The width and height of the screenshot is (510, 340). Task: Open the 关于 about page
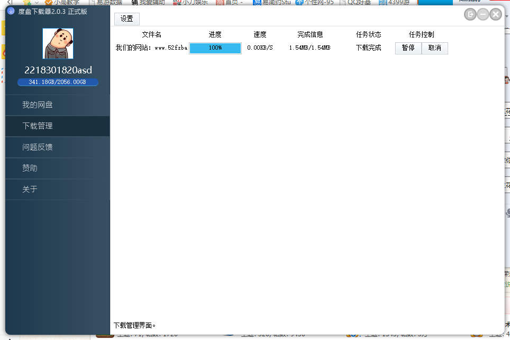58,189
